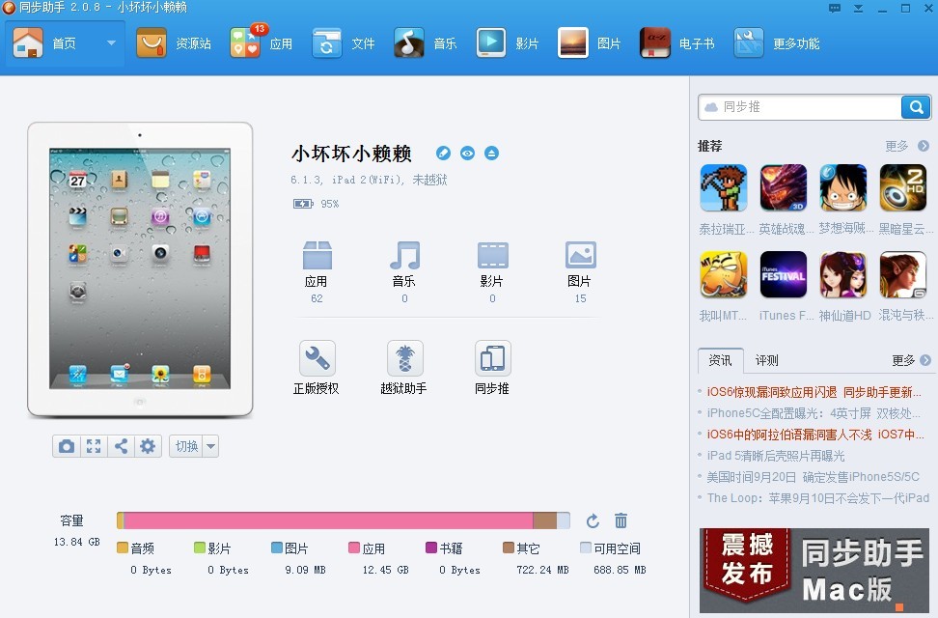This screenshot has height=618, width=938.
Task: Open 影片 videos section in toolbar
Action: [508, 43]
